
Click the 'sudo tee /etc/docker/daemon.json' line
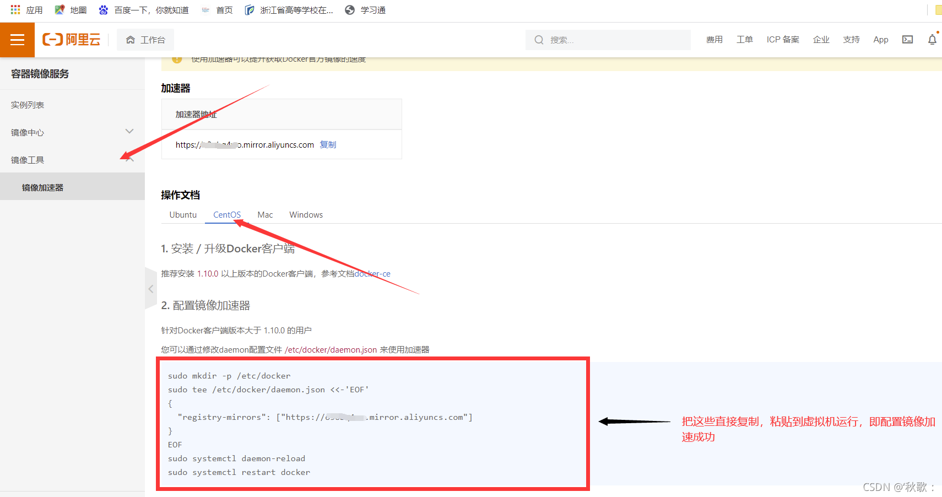coord(268,390)
